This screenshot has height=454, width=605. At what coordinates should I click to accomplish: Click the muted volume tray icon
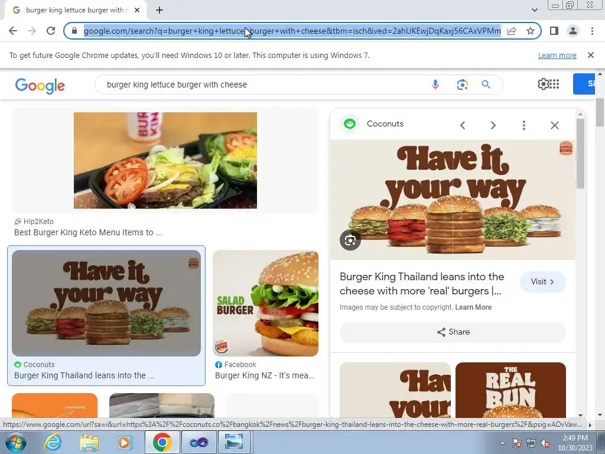point(545,443)
